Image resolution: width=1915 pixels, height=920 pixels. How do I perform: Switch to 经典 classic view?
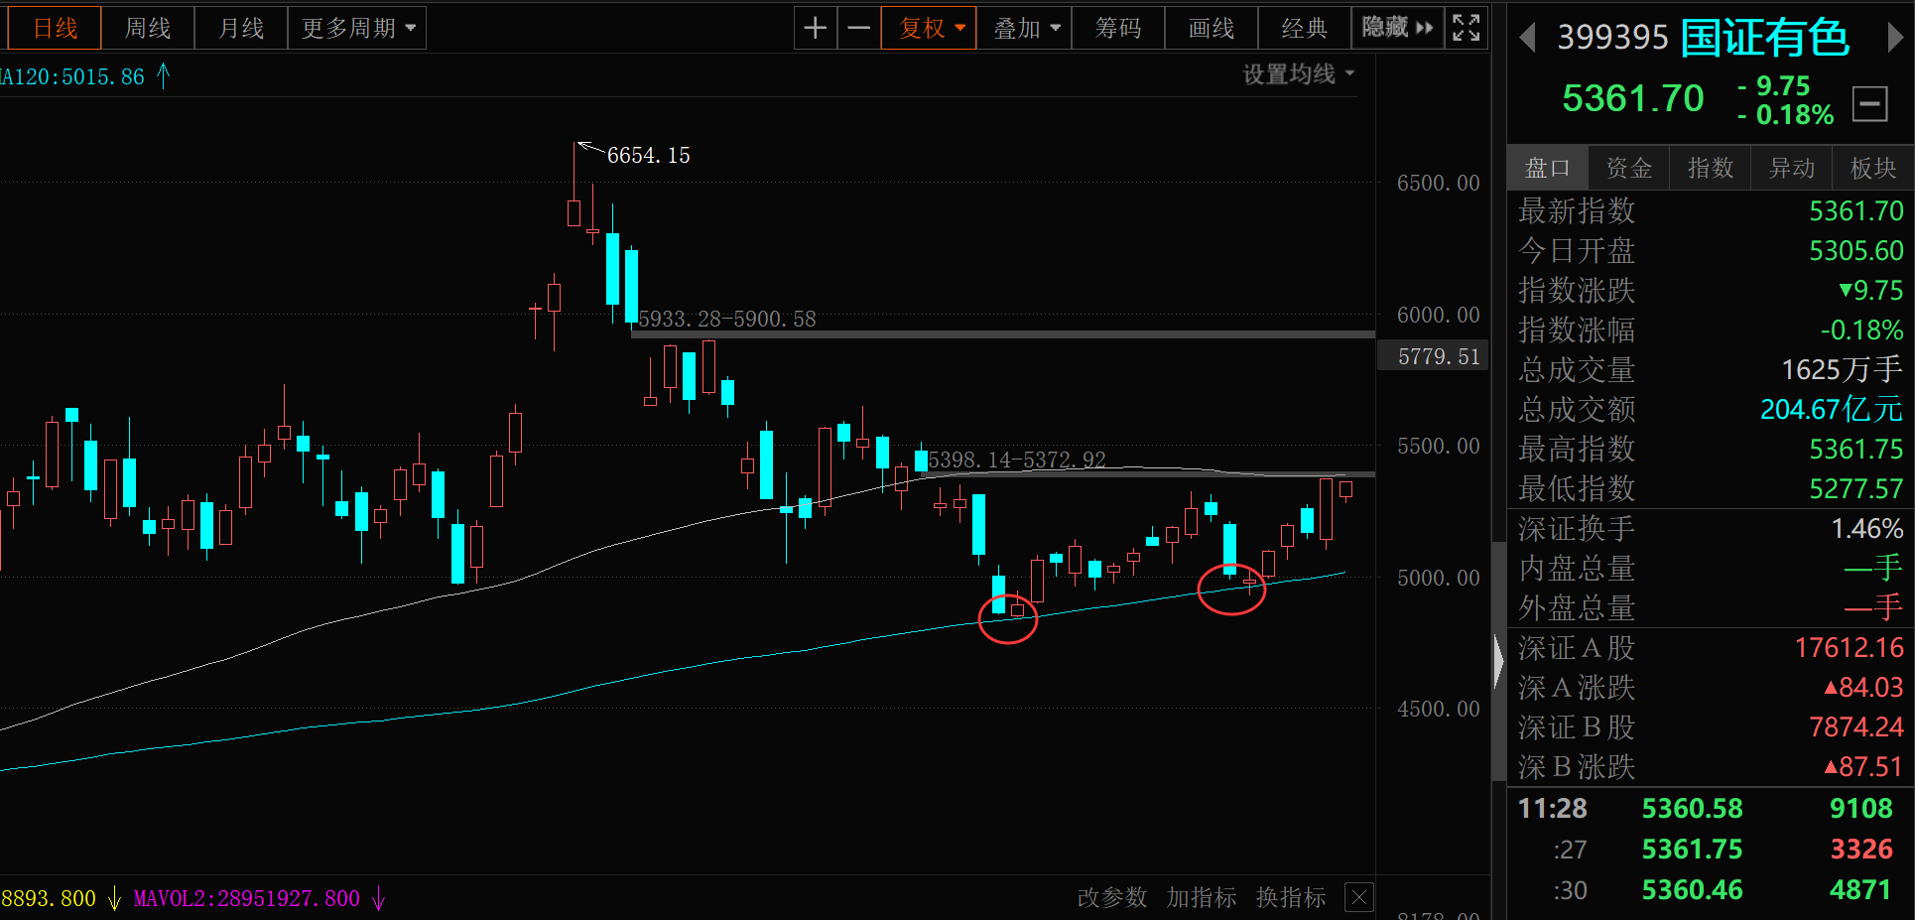coord(1304,27)
